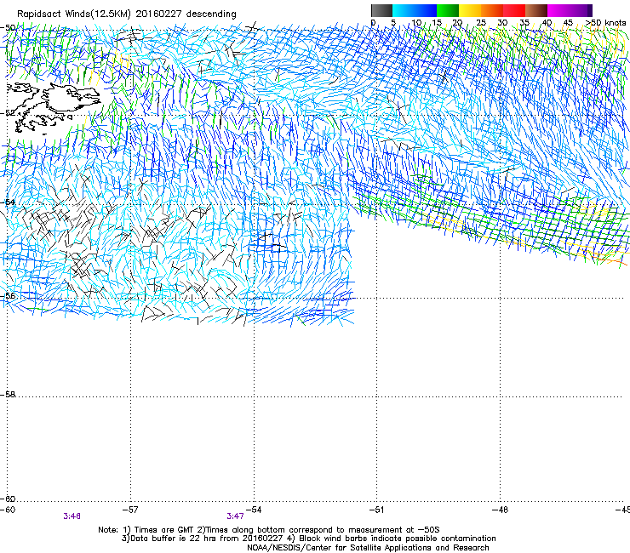Click the '-52' latitude label on left axis
Viewport: 630px width, 553px height.
point(8,113)
